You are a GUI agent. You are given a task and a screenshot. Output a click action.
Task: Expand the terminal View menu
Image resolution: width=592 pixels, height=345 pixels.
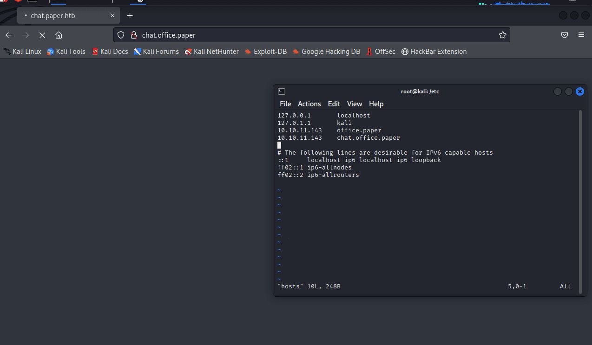coord(355,104)
